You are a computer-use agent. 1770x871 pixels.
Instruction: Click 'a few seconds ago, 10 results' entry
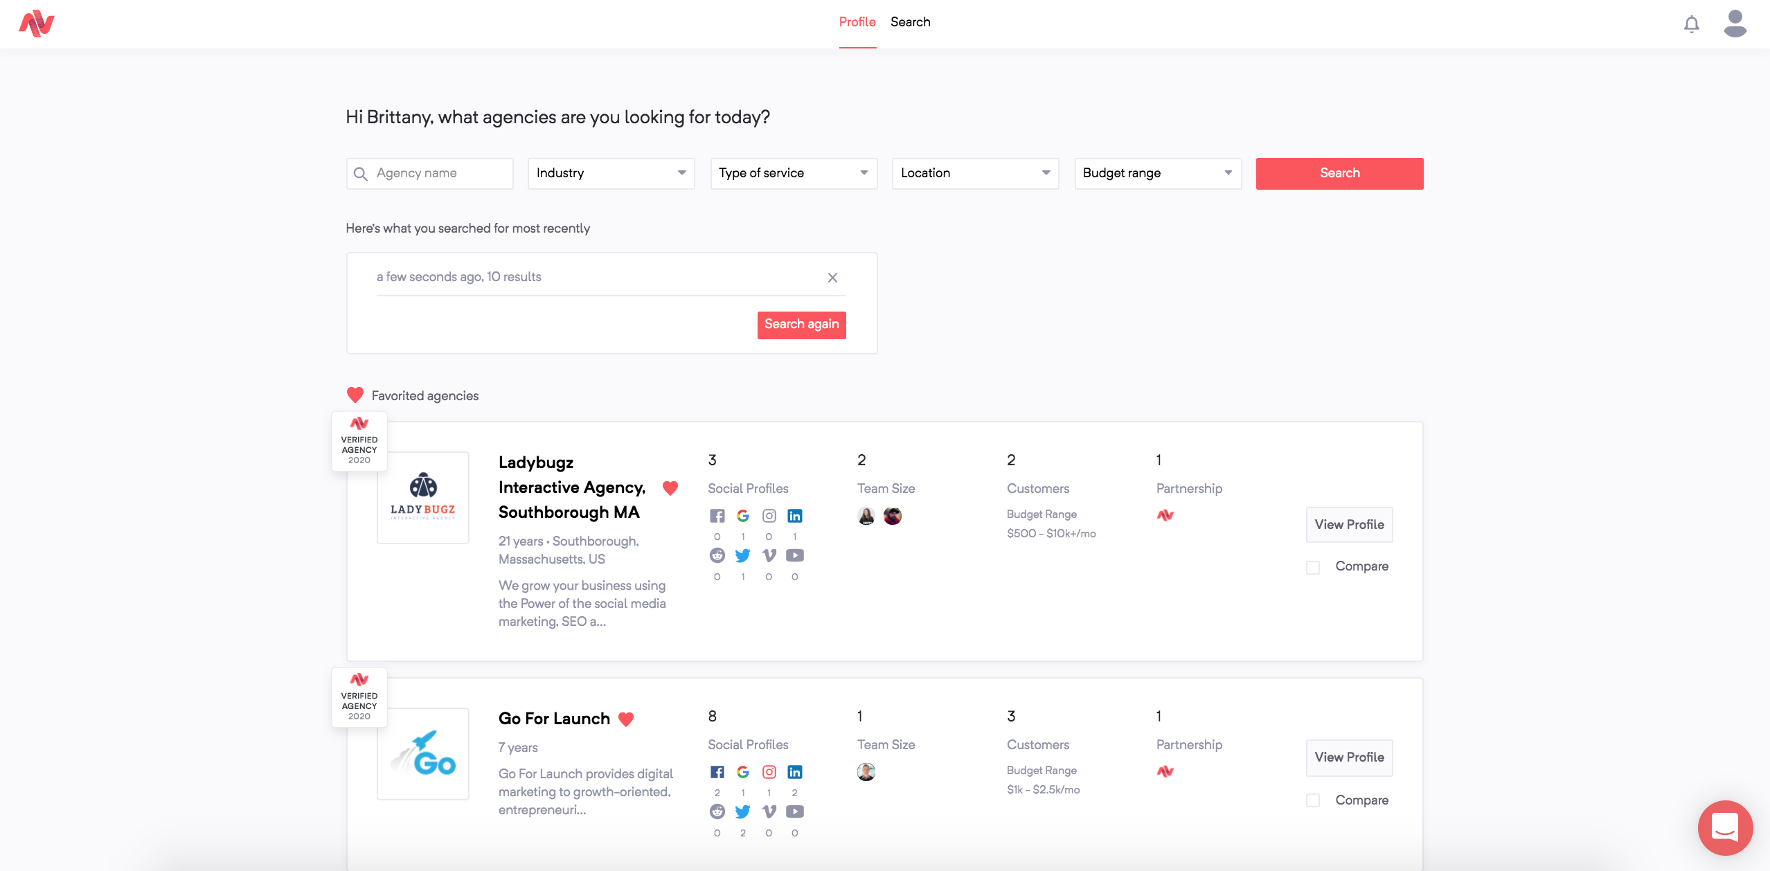458,277
